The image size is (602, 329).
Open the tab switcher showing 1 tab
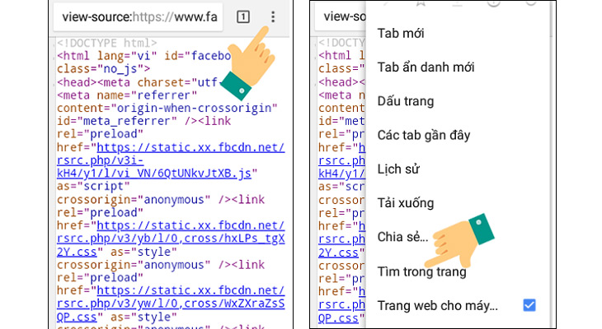point(243,16)
